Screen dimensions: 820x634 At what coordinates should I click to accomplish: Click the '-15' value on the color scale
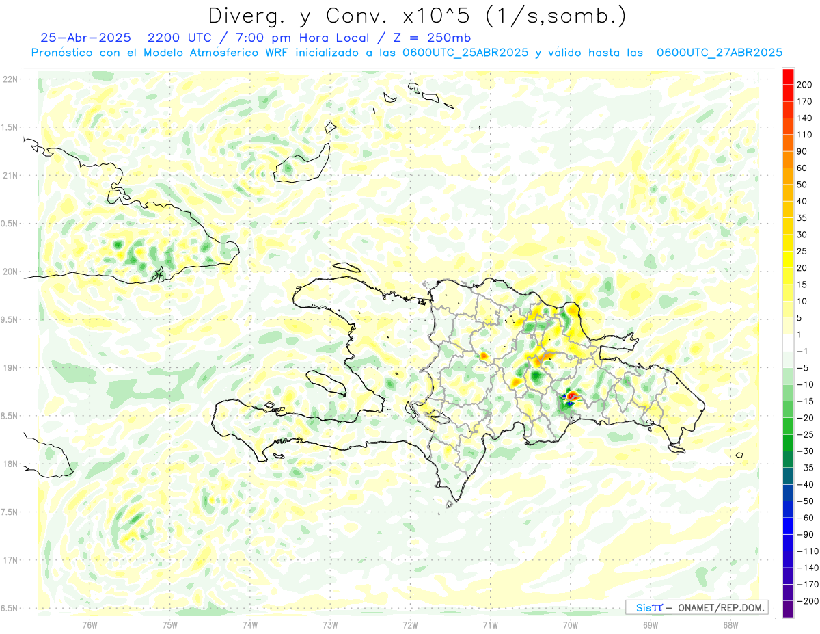(x=804, y=401)
